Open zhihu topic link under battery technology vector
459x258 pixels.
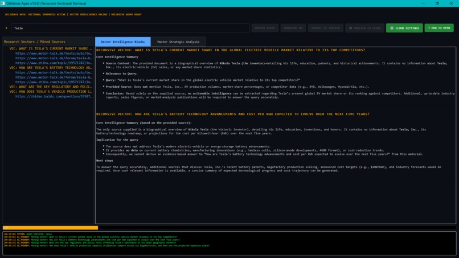click(x=54, y=82)
